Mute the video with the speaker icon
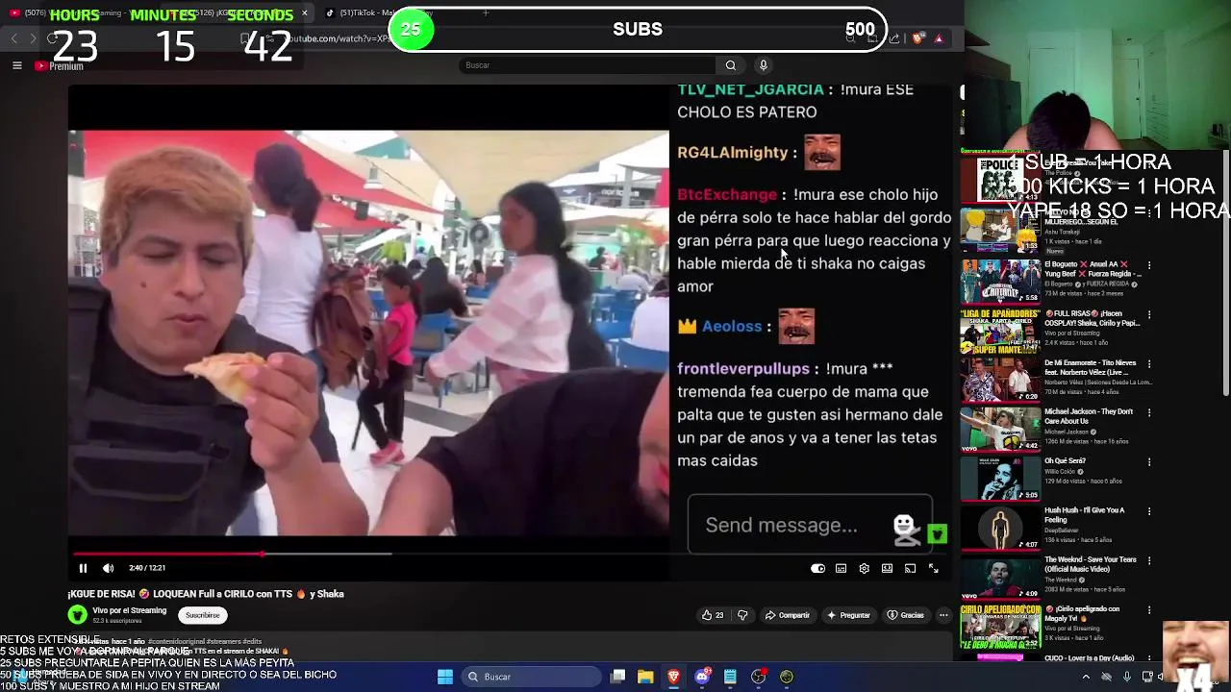The width and height of the screenshot is (1231, 692). pos(108,568)
